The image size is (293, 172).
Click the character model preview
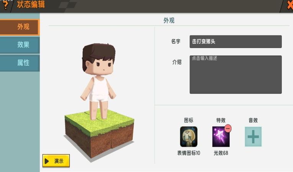(98, 81)
